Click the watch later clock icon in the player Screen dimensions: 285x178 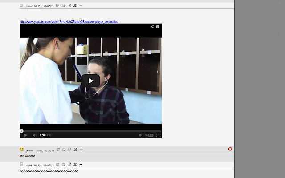[x=140, y=135]
